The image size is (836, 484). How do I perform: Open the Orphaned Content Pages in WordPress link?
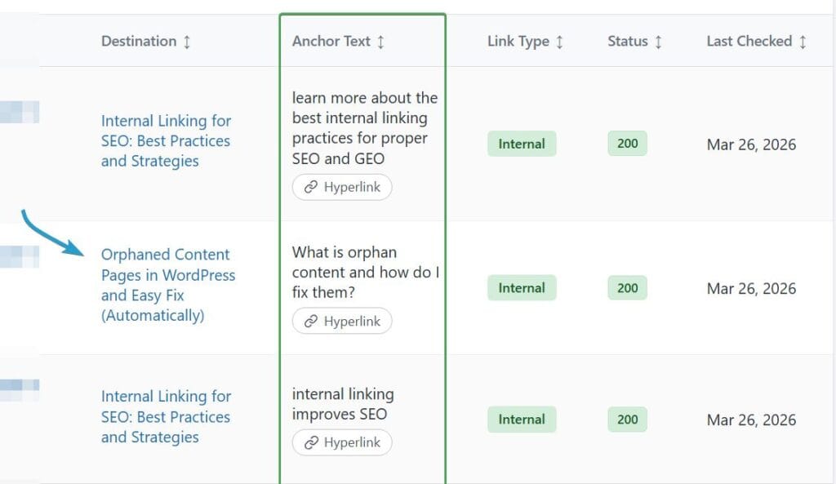pyautogui.click(x=167, y=285)
